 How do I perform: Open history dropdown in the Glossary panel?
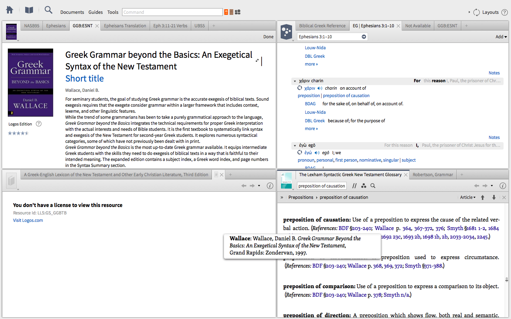click(492, 186)
